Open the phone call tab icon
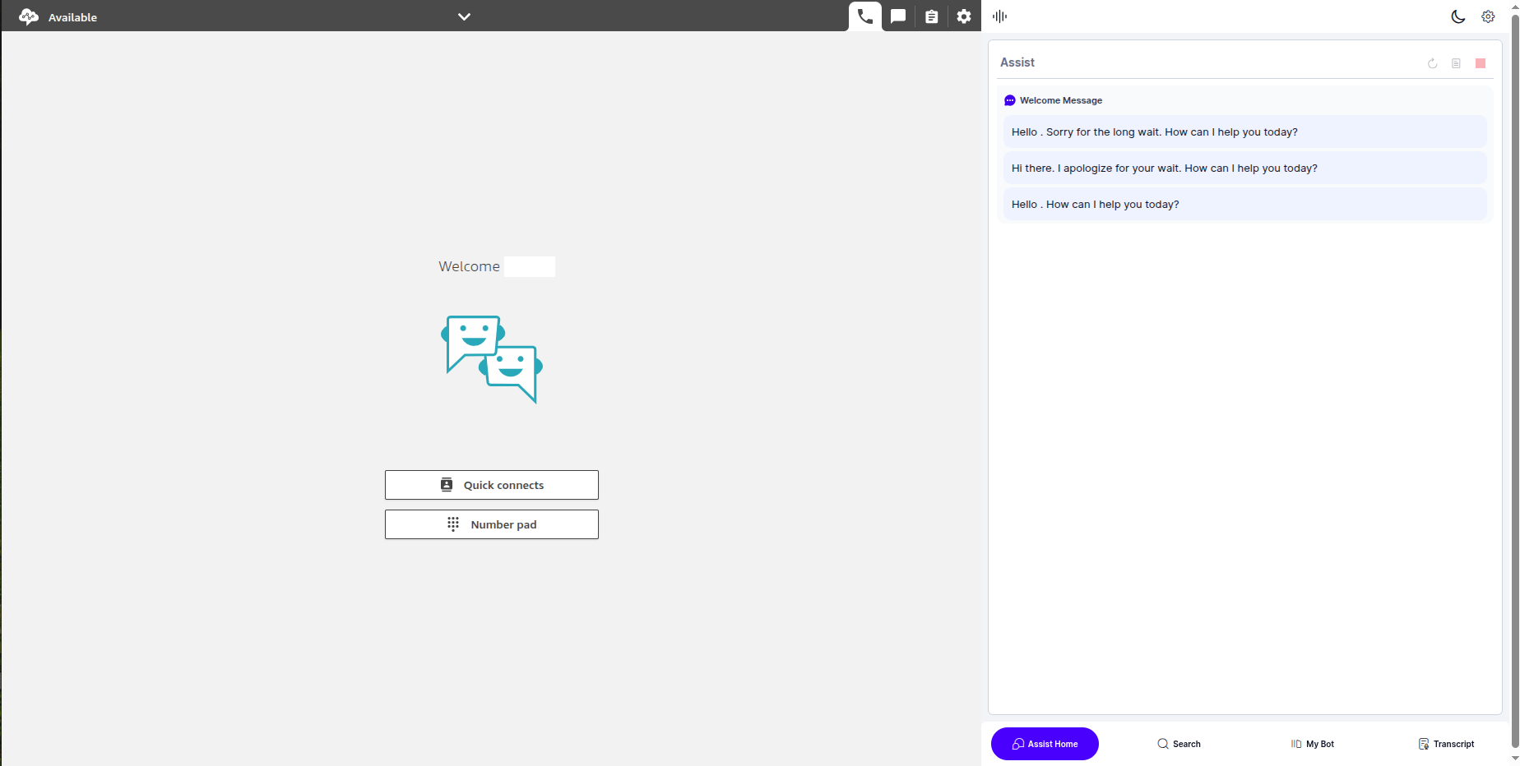Image resolution: width=1520 pixels, height=766 pixels. click(864, 16)
